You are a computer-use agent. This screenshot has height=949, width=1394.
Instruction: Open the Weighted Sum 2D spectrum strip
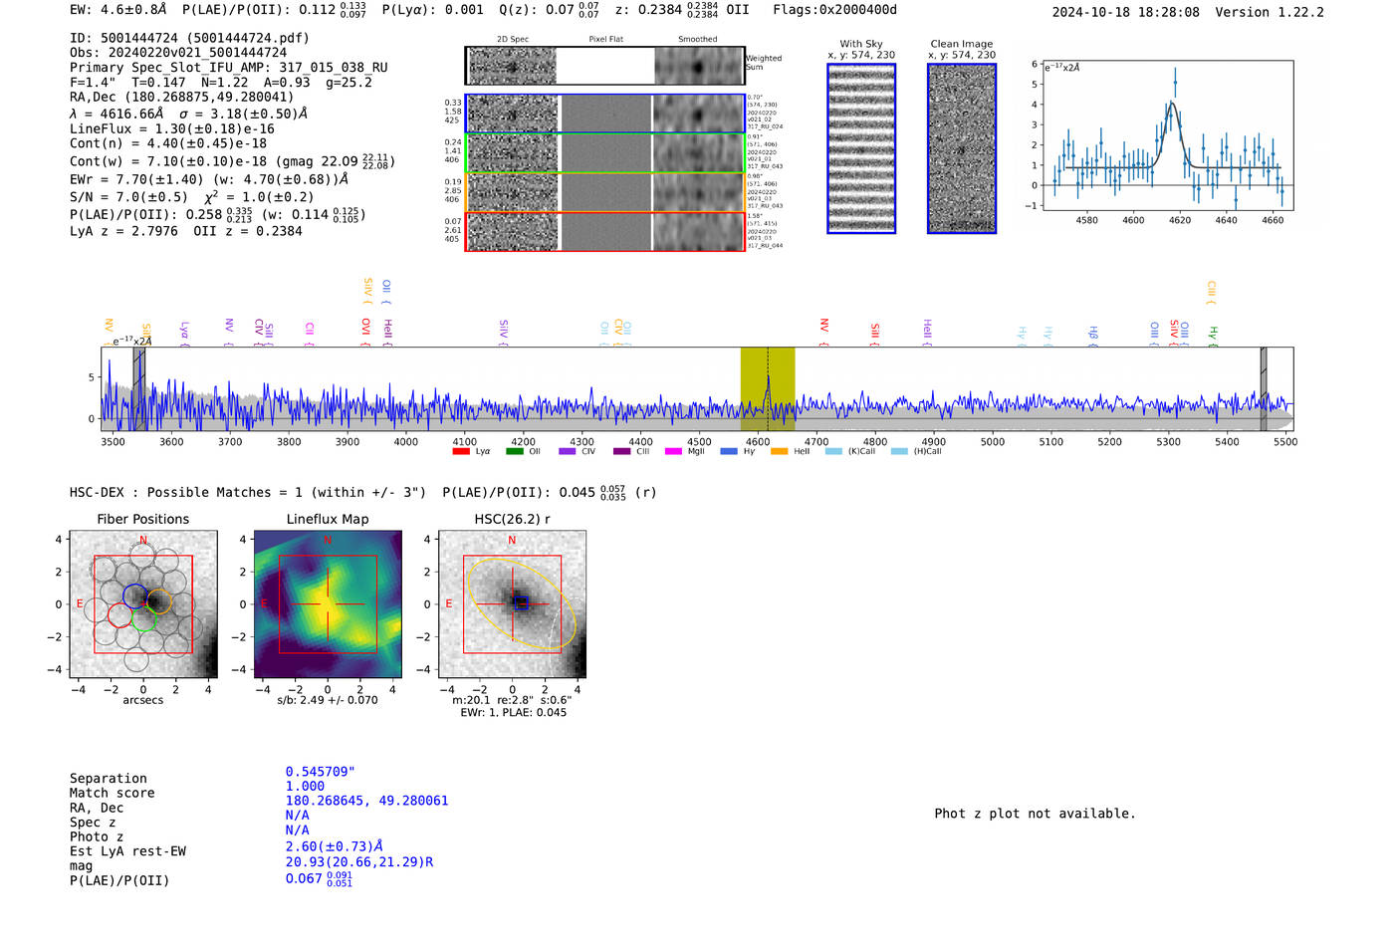point(605,66)
